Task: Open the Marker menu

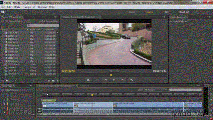Action: click(x=17, y=7)
